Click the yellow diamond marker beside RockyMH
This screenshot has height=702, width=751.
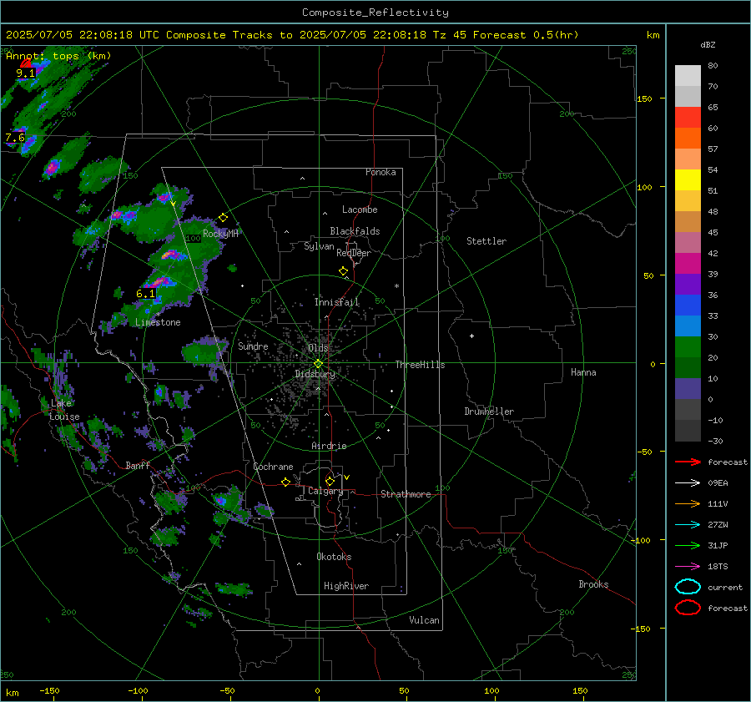click(x=223, y=218)
